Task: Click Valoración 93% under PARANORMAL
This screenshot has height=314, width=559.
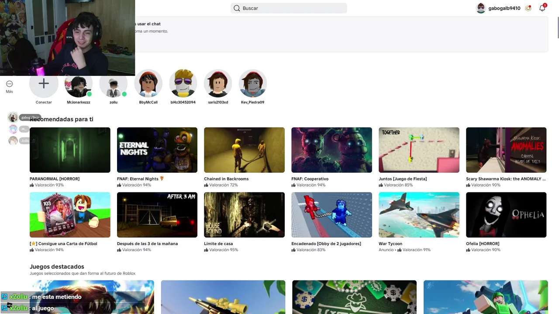Action: click(47, 185)
